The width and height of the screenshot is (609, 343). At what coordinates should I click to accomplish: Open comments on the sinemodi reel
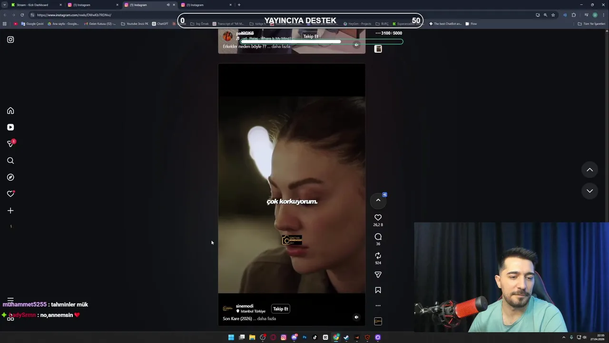378,237
